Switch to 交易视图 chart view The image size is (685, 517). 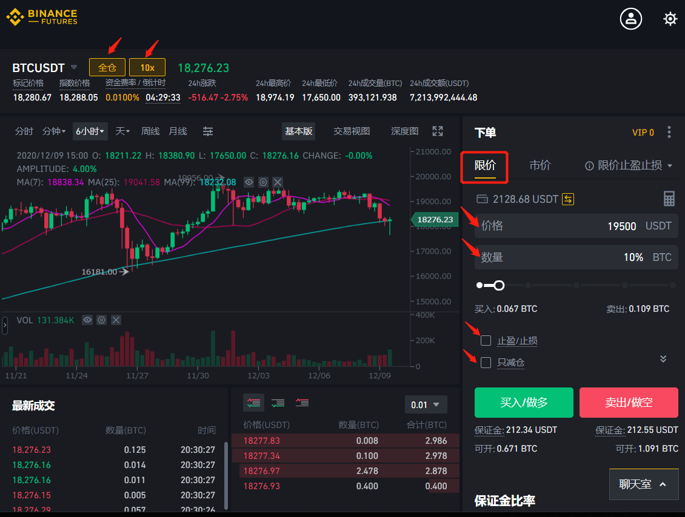tap(352, 131)
